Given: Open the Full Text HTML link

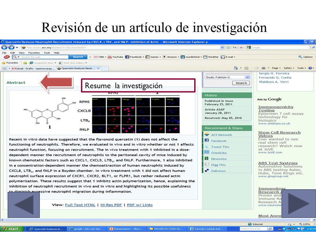Looking at the screenshot, I should point(80,205).
